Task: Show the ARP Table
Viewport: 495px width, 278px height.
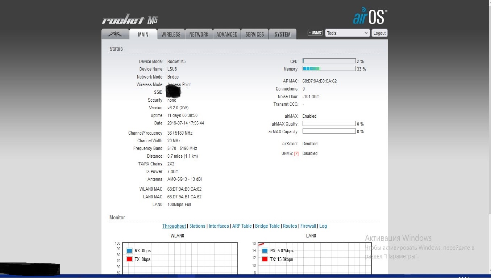Action: 242,226
